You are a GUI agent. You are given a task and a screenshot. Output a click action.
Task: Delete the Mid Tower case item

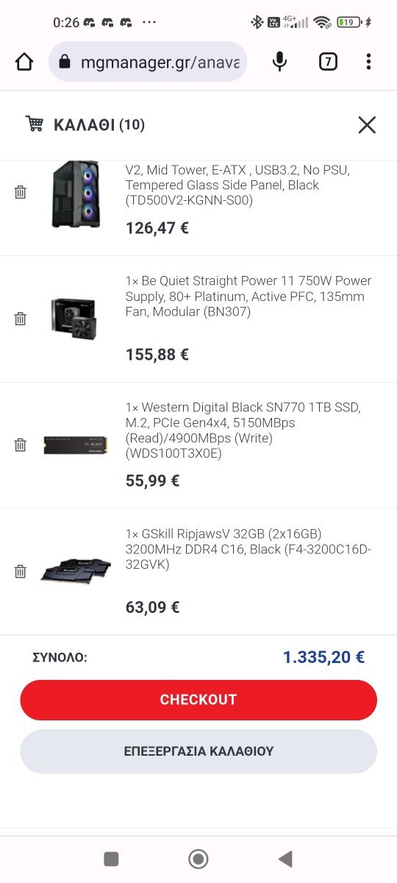(21, 192)
